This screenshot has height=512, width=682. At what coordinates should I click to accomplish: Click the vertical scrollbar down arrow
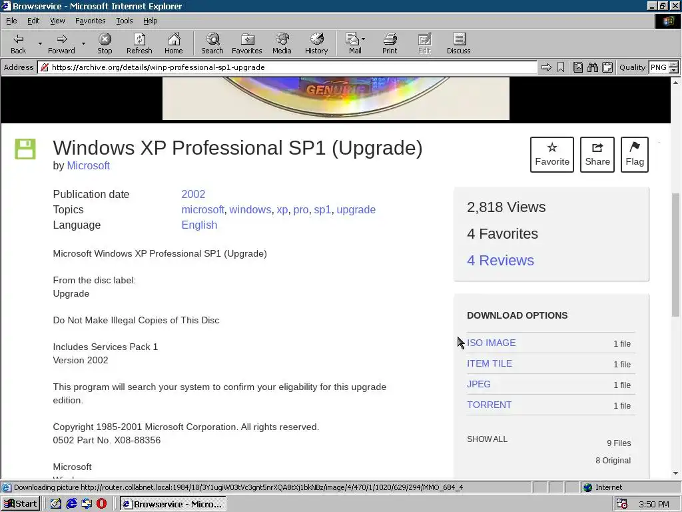[675, 474]
